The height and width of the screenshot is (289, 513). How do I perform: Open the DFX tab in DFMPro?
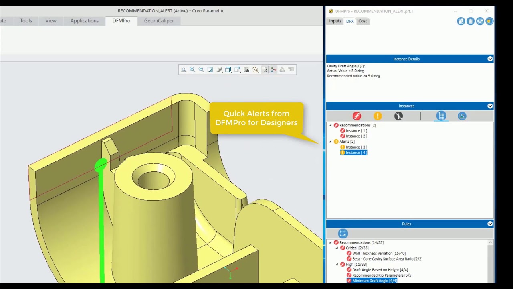coord(350,21)
